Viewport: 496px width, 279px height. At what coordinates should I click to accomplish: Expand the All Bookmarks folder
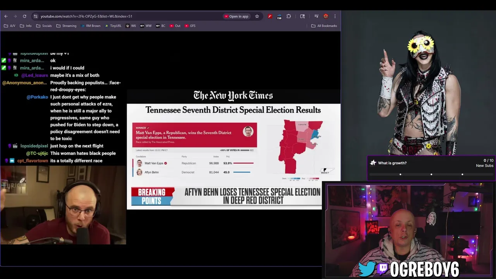[x=324, y=26]
